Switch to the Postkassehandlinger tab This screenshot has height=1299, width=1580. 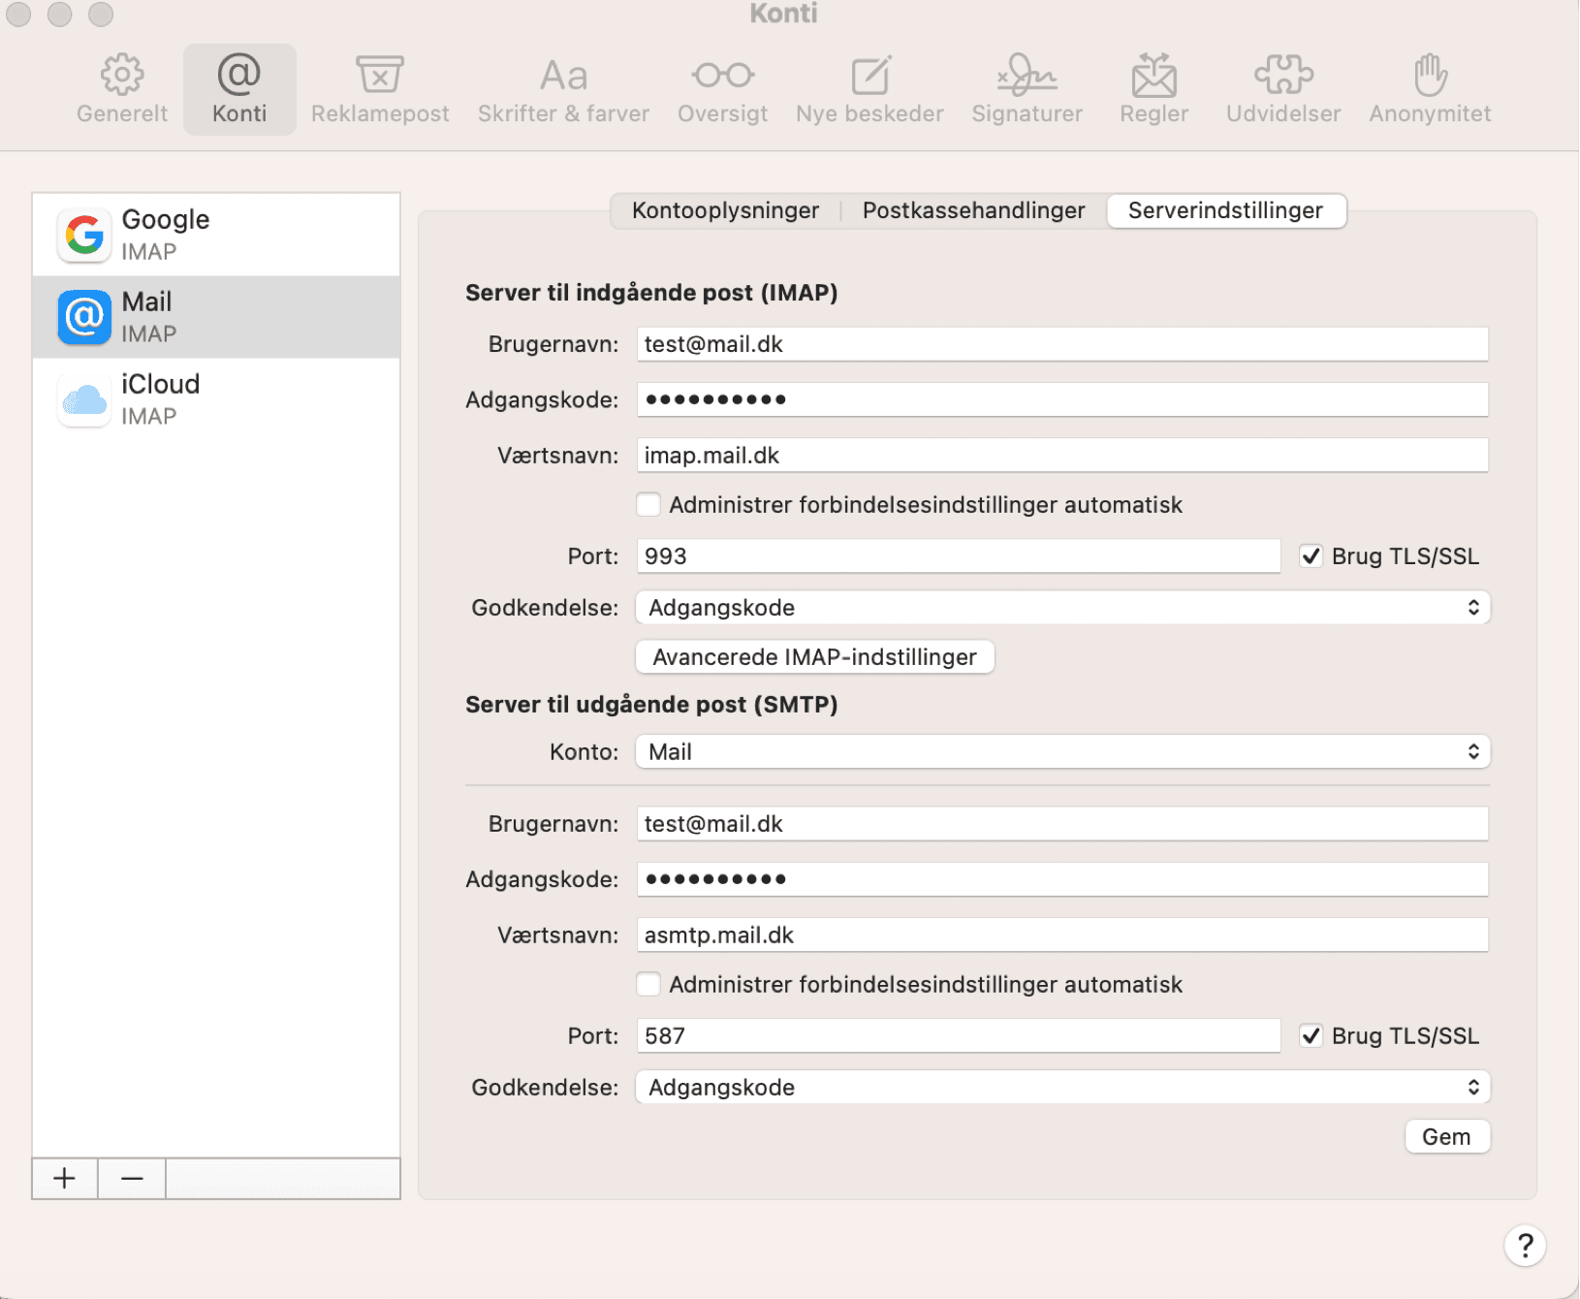pyautogui.click(x=973, y=210)
